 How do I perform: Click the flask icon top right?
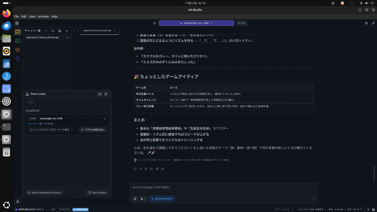pyautogui.click(x=366, y=23)
